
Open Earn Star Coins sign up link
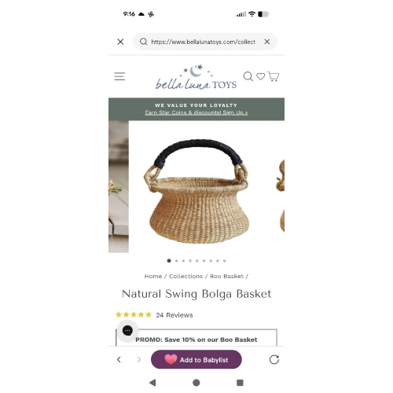[x=196, y=112]
